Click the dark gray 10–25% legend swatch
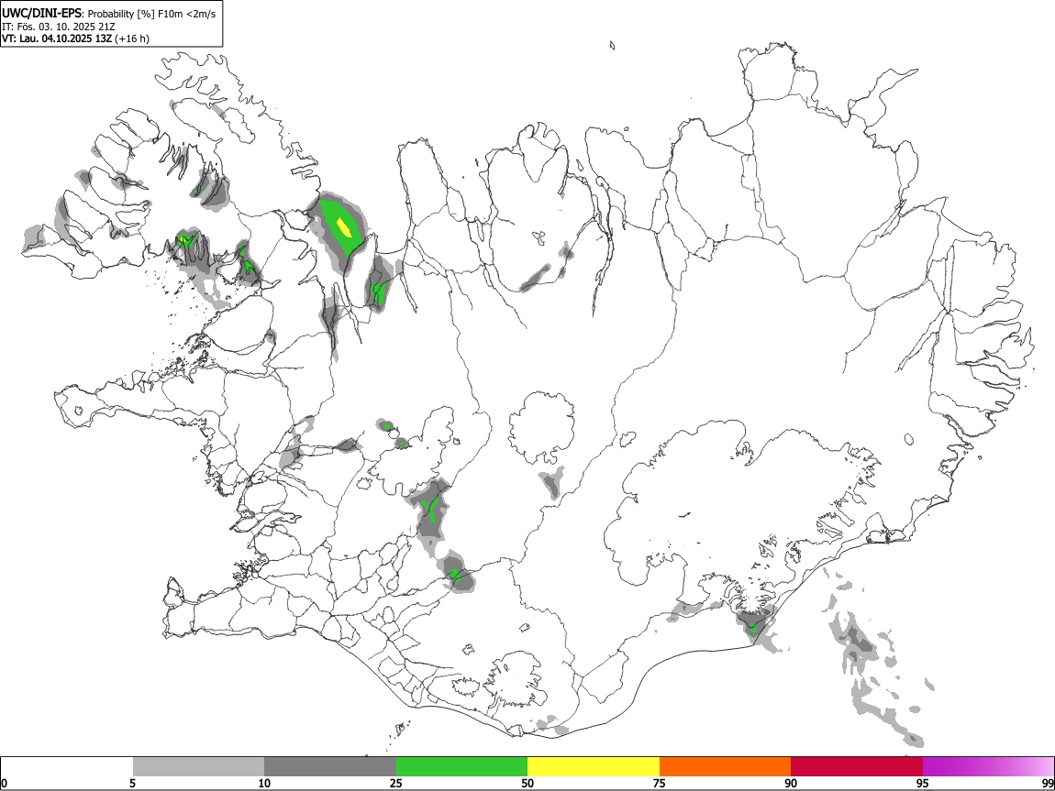The image size is (1055, 791). [330, 767]
